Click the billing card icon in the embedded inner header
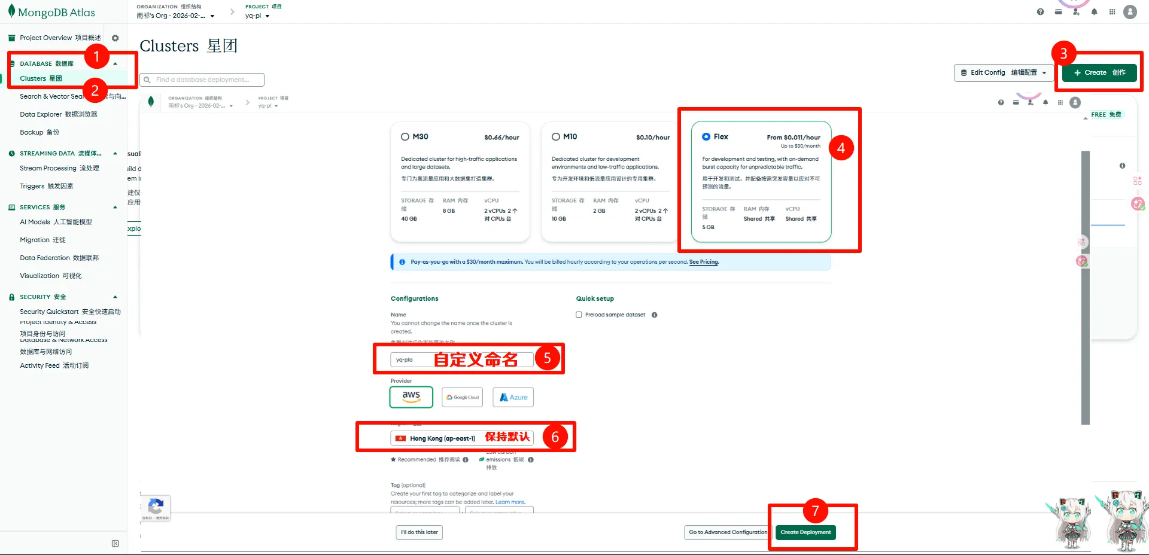 click(x=1016, y=102)
